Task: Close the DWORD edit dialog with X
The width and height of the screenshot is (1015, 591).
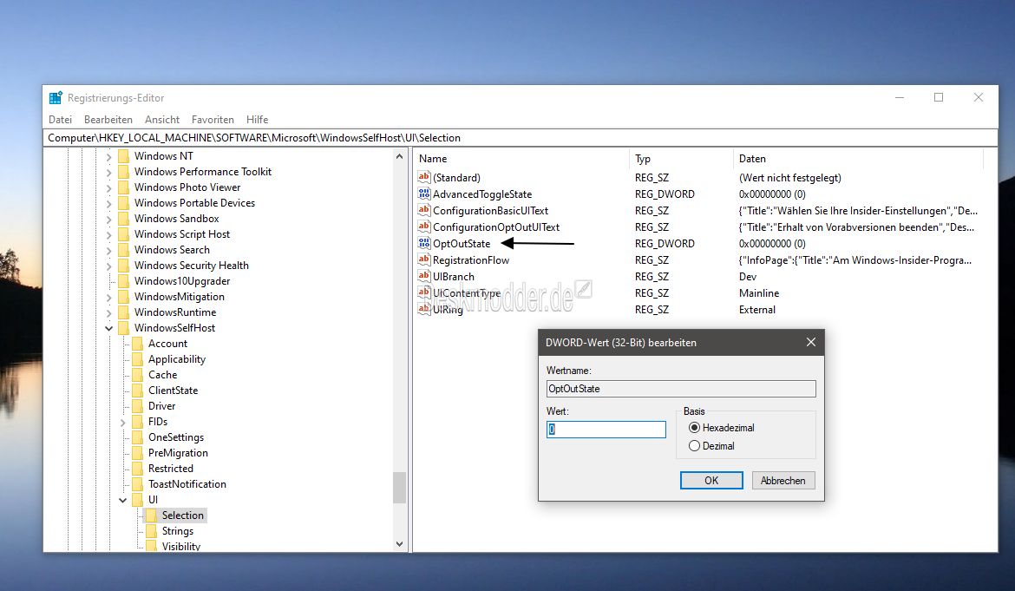Action: tap(811, 343)
